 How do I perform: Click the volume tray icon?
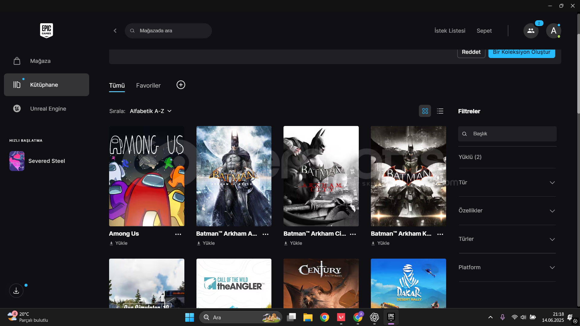(x=523, y=317)
